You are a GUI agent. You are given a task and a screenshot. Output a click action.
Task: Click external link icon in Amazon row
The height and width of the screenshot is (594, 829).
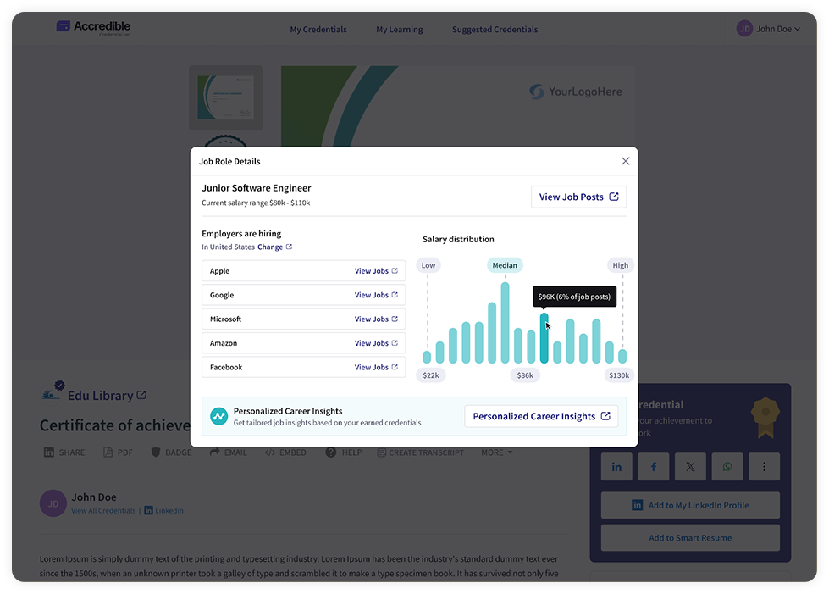tap(395, 342)
